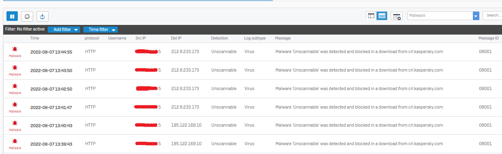Click destination IP 212.8.233.173 at 13:42:50
Image resolution: width=502 pixels, height=154 pixels.
pyautogui.click(x=185, y=88)
